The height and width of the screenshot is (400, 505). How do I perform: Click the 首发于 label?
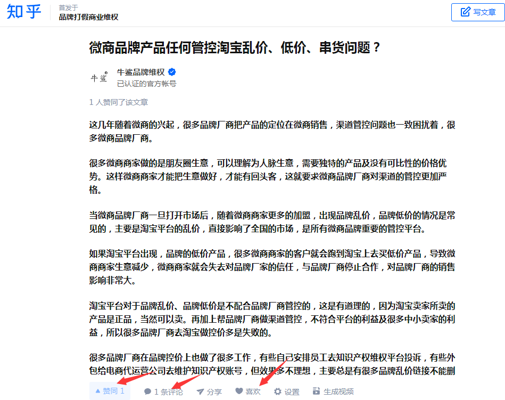point(68,7)
